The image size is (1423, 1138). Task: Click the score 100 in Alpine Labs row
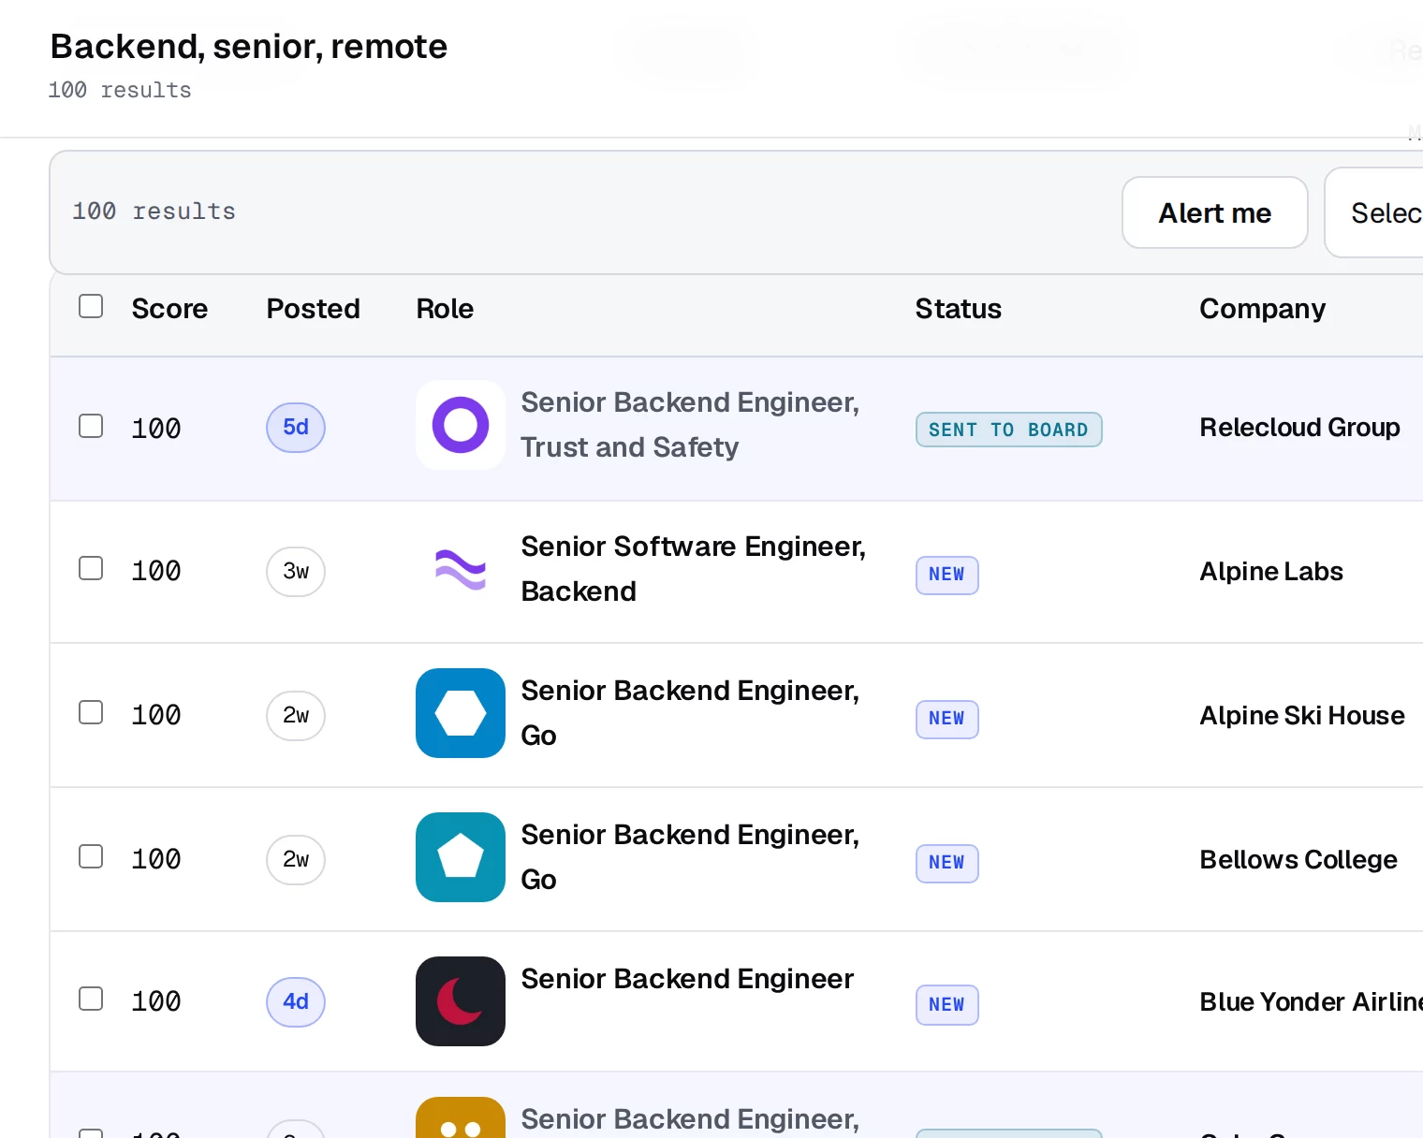point(156,571)
